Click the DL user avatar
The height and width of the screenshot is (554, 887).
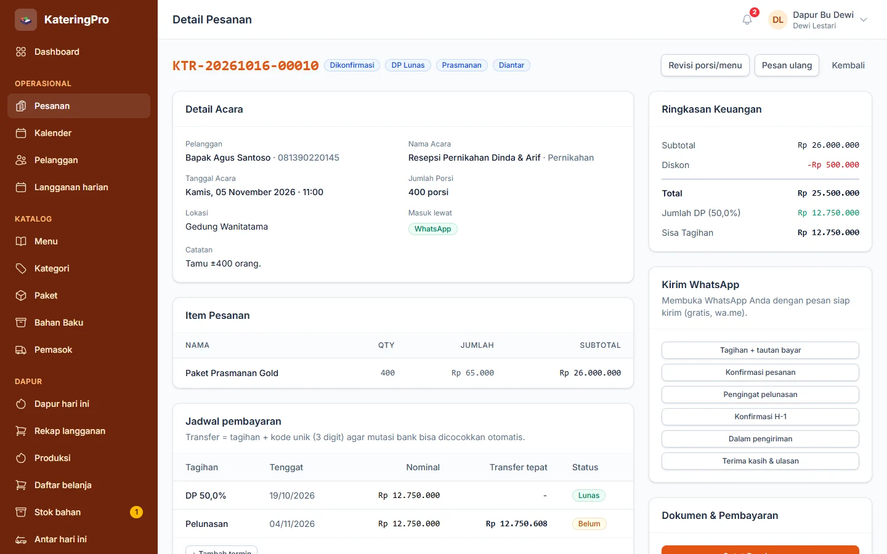[x=778, y=20]
